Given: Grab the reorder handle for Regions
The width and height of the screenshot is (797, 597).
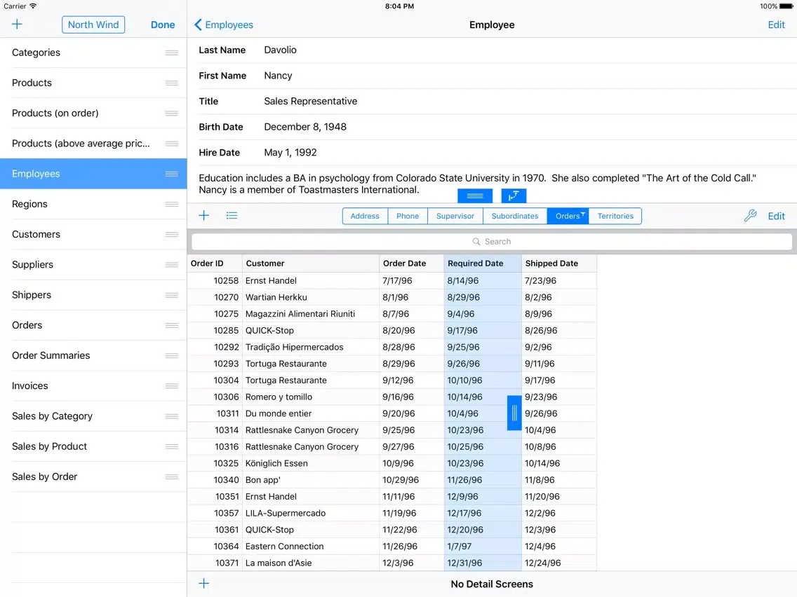Looking at the screenshot, I should [171, 204].
